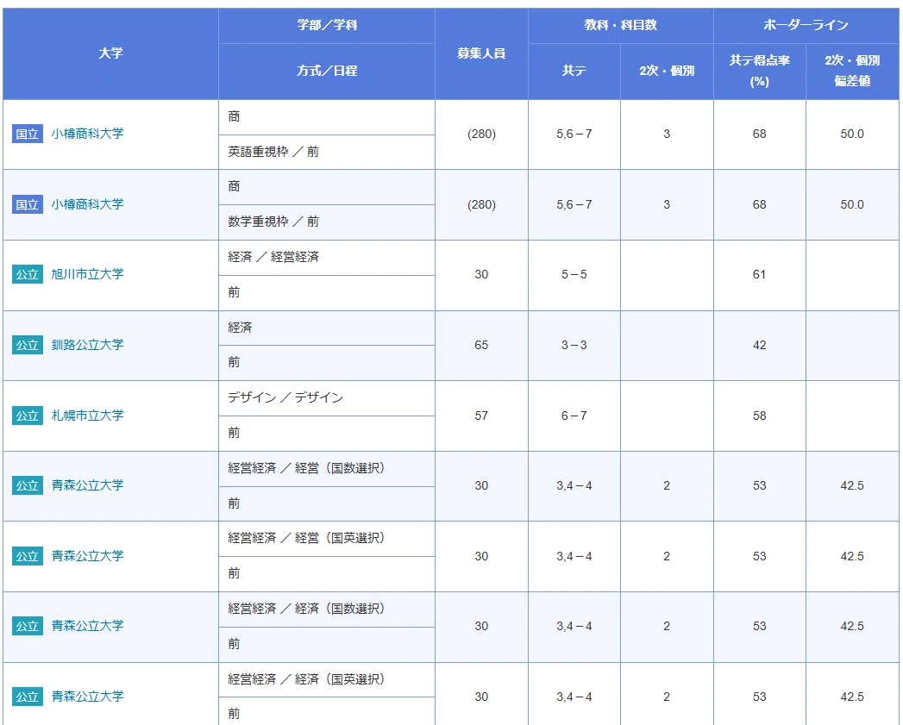Click 公立 badge in 経営（国英選択）row
Image resolution: width=903 pixels, height=725 pixels.
(27, 556)
